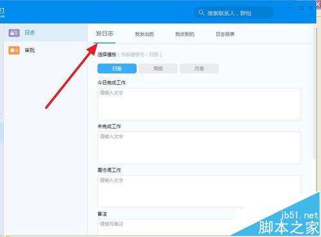Click the 今日完成工作 label
The image size is (321, 237).
pyautogui.click(x=112, y=83)
